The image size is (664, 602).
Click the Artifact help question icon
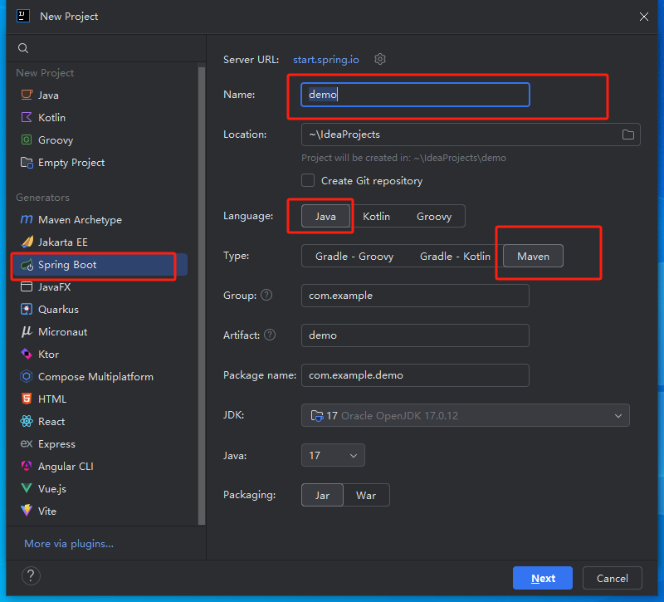point(270,335)
